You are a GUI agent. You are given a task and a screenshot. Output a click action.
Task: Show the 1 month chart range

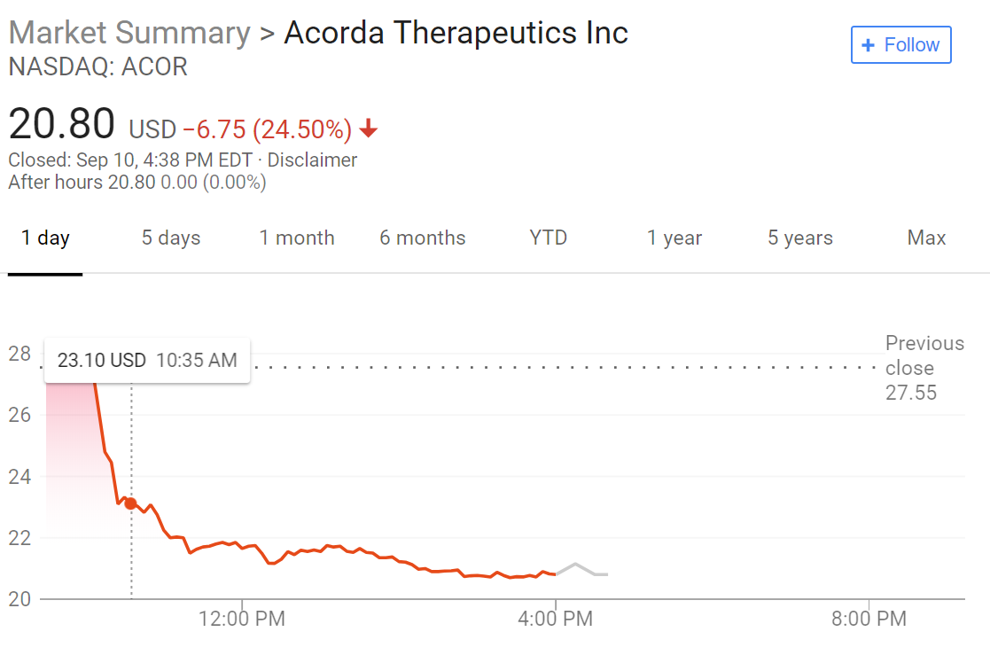[297, 238]
